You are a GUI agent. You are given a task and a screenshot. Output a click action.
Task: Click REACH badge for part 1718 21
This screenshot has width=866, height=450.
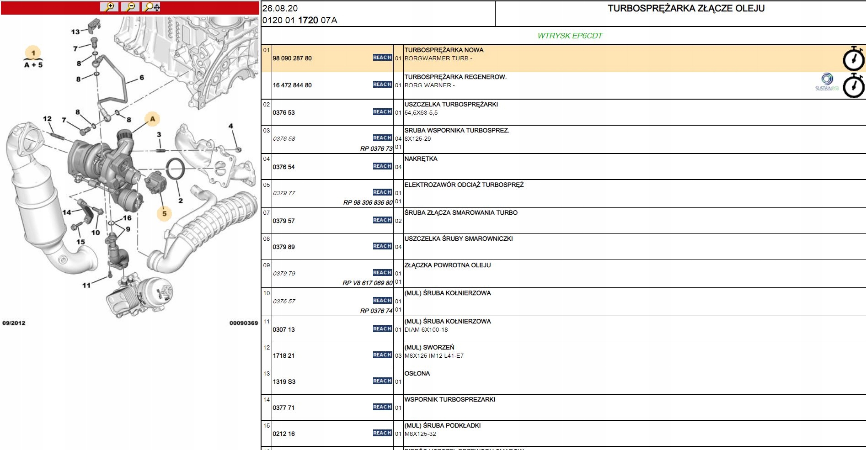point(382,355)
